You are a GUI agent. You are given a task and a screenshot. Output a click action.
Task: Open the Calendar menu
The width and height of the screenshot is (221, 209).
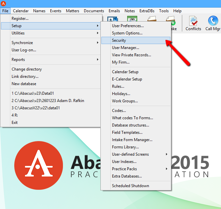(21, 11)
